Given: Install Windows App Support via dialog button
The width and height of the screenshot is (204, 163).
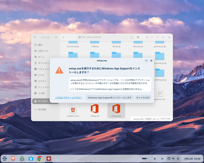Looking at the screenshot, I should click(109, 97).
